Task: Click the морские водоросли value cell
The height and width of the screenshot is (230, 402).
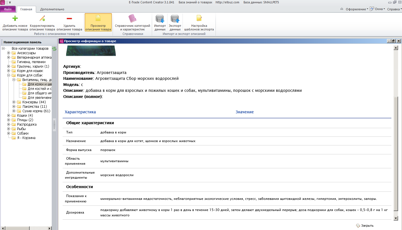Action: click(117, 175)
